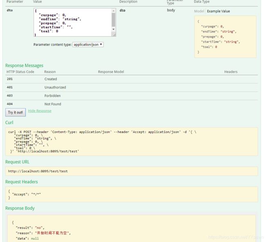Image resolution: width=266 pixels, height=242 pixels.
Task: Click the Curl section heading
Action: [9, 122]
